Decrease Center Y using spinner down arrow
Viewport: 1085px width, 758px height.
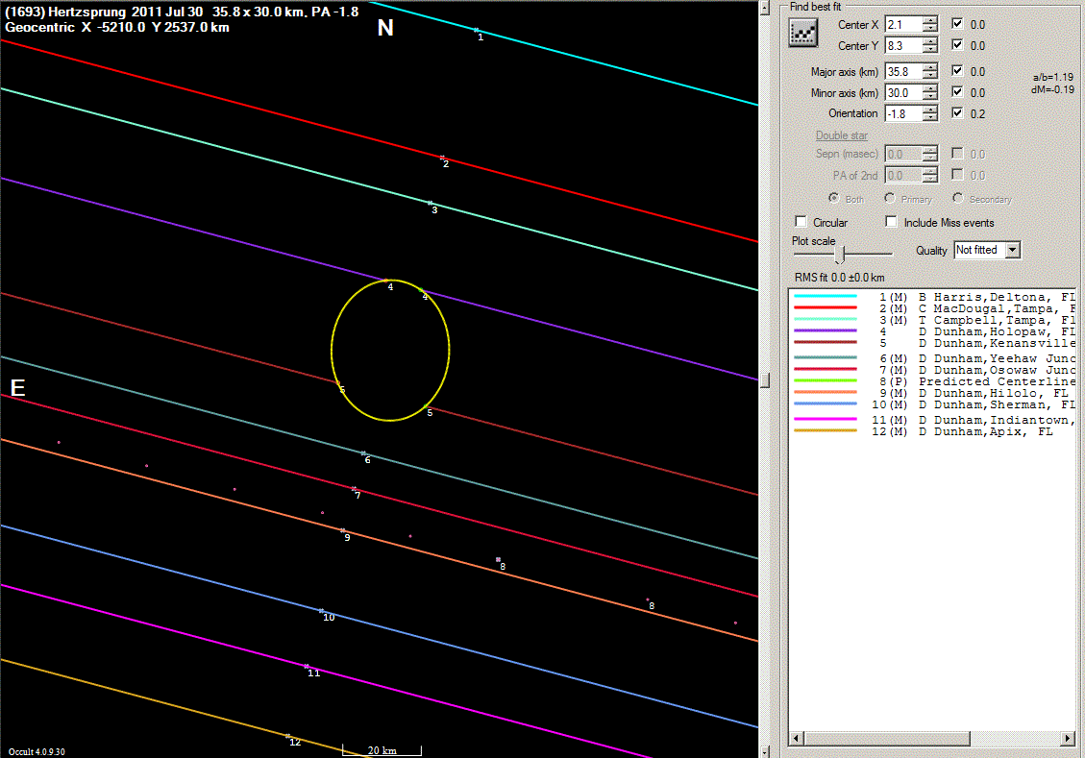pos(929,50)
